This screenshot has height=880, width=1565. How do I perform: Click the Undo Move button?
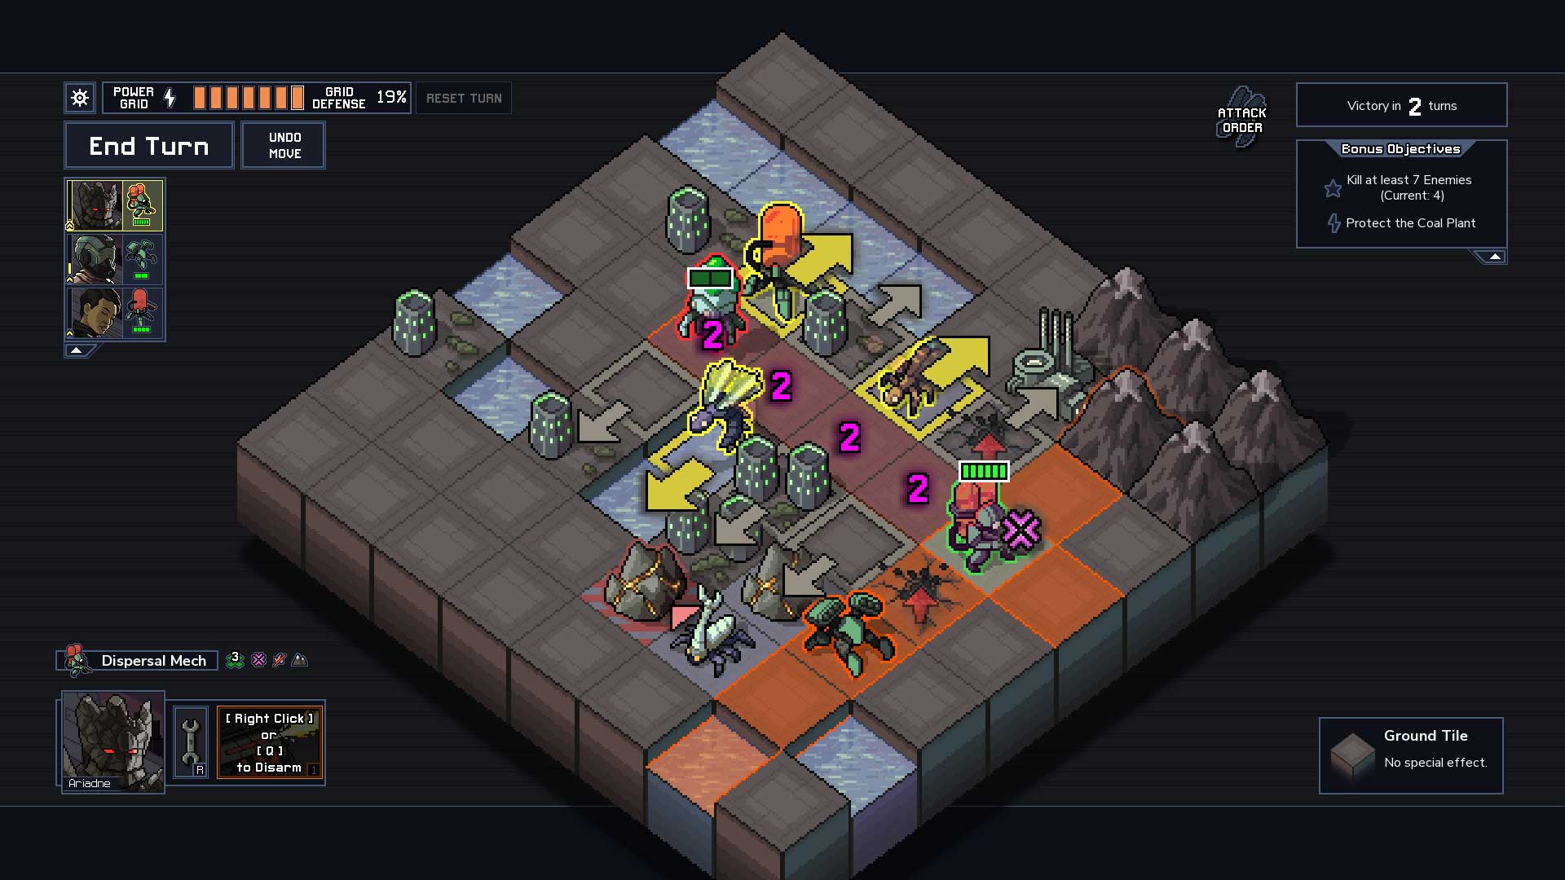284,144
